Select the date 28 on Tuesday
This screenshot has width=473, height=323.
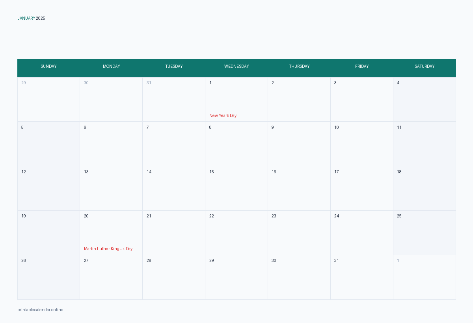click(174, 277)
